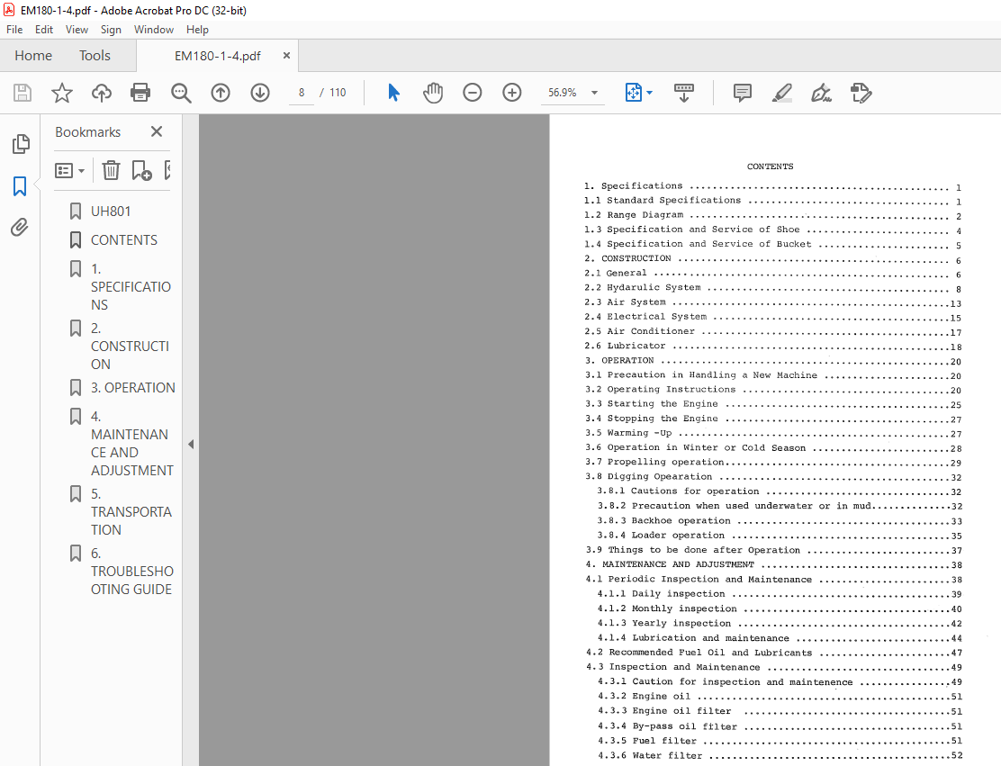This screenshot has width=1001, height=766.
Task: Select the highlight text pen tool
Action: 782,93
